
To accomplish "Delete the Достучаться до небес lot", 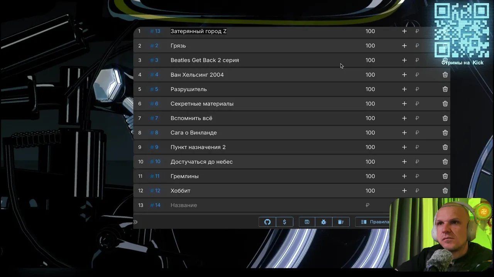I will (x=445, y=162).
